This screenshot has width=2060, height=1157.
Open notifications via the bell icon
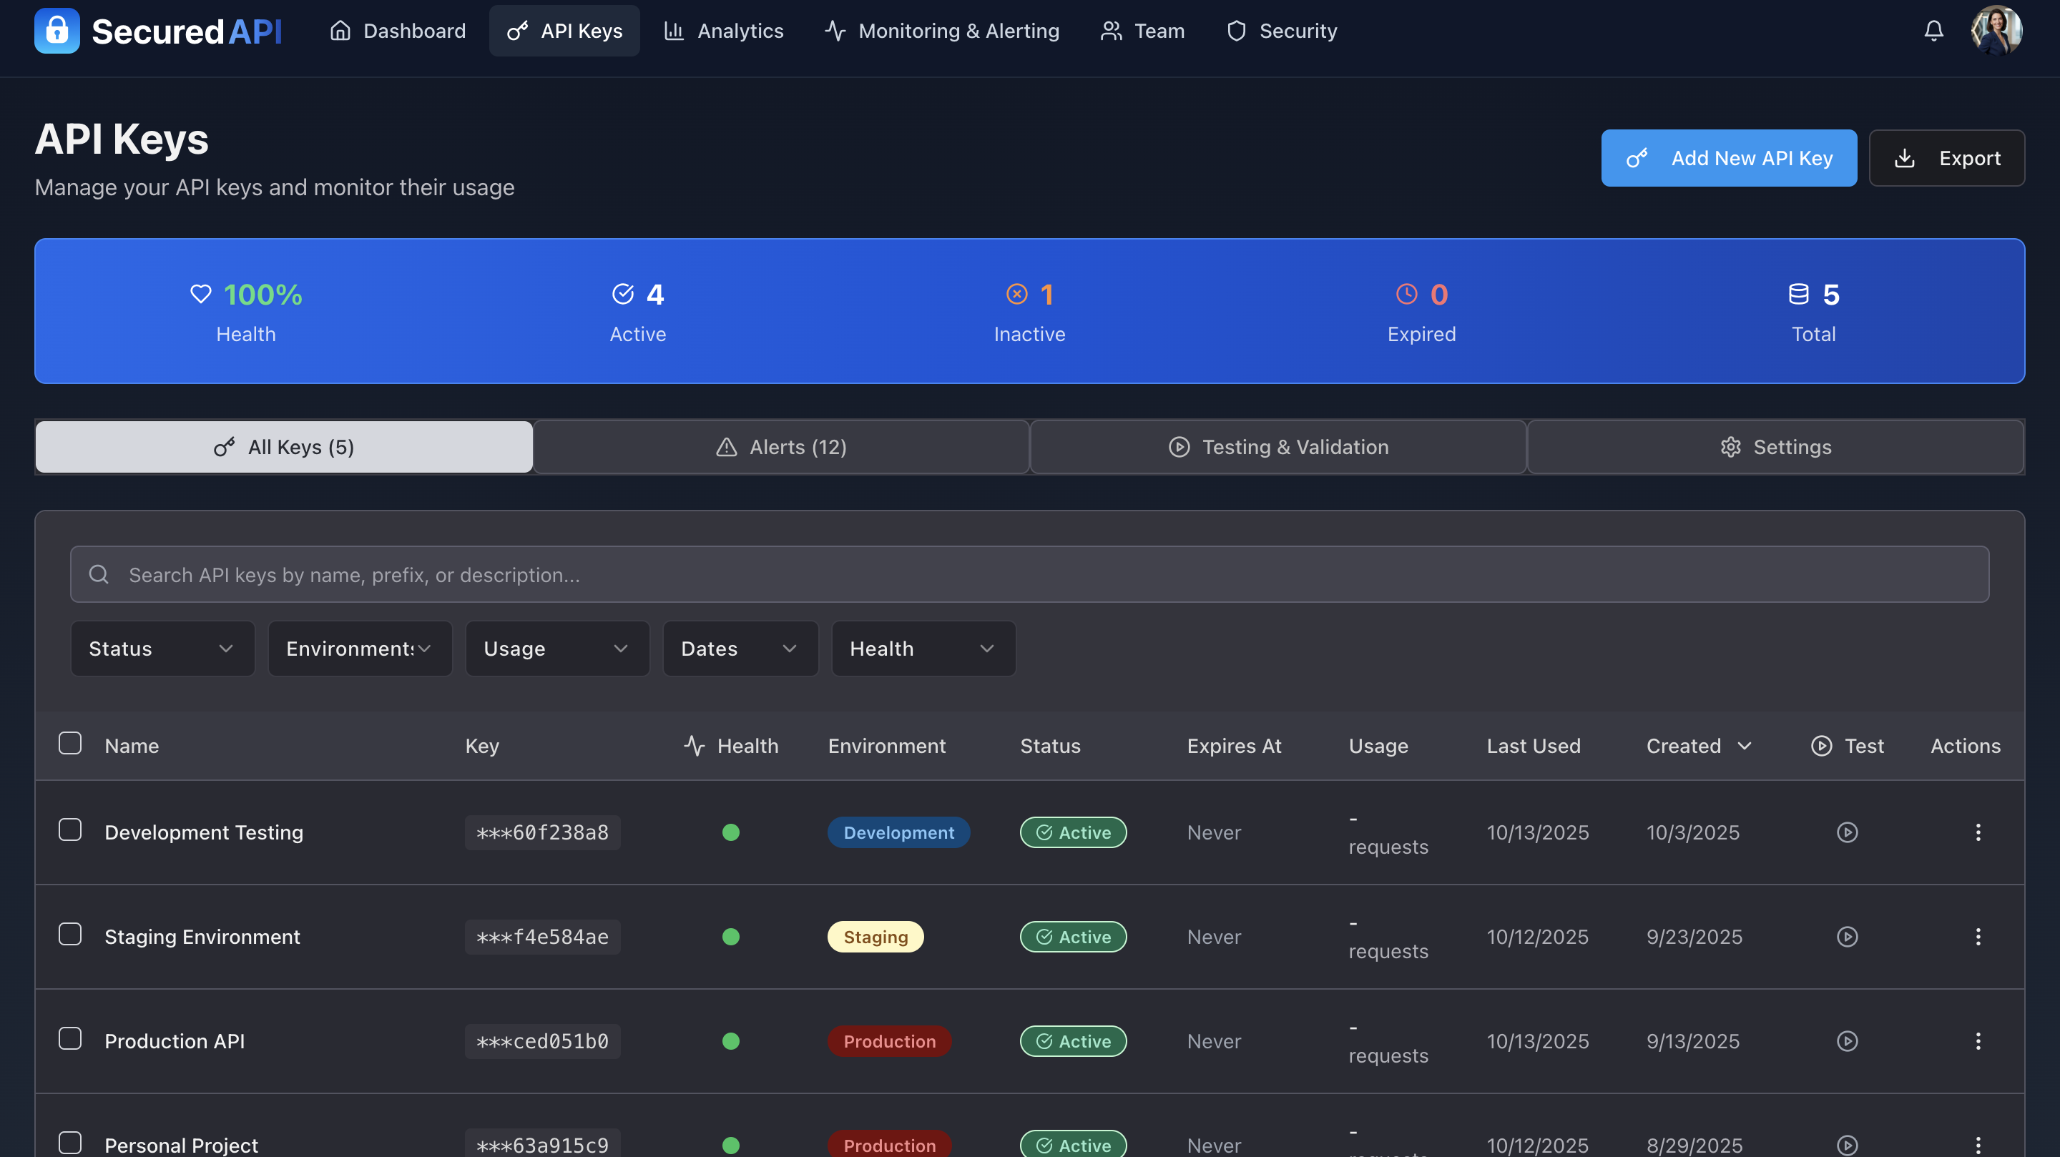pyautogui.click(x=1933, y=30)
